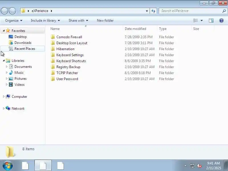Expand the Computer tree node
228x171 pixels.
(x=4, y=96)
